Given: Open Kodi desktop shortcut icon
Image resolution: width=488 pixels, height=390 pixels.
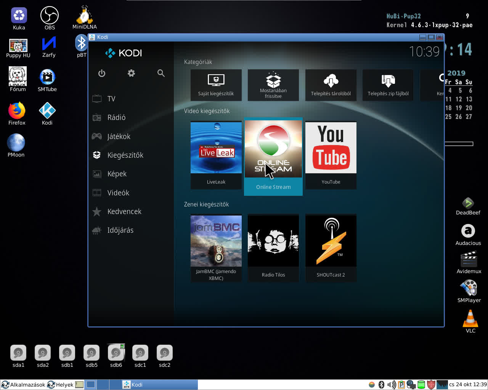Looking at the screenshot, I should [47, 113].
